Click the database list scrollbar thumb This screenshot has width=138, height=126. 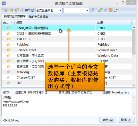coord(134,42)
